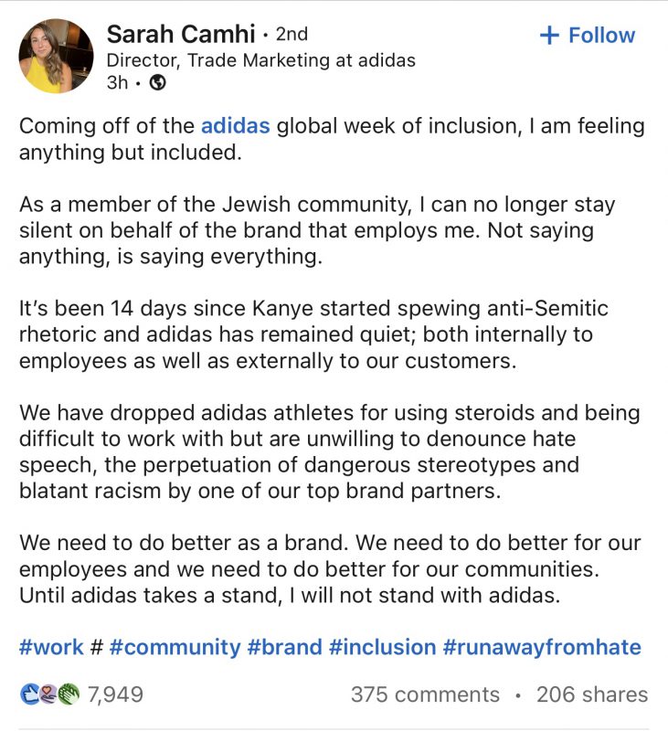This screenshot has width=668, height=731.
Task: Open the adidas company mention link
Action: pos(236,126)
